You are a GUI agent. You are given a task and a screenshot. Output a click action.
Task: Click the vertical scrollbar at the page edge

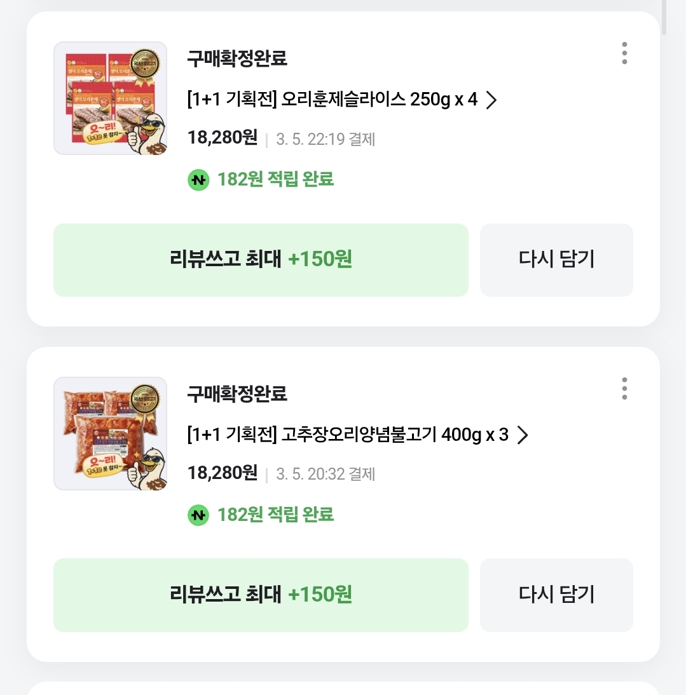coord(664,16)
